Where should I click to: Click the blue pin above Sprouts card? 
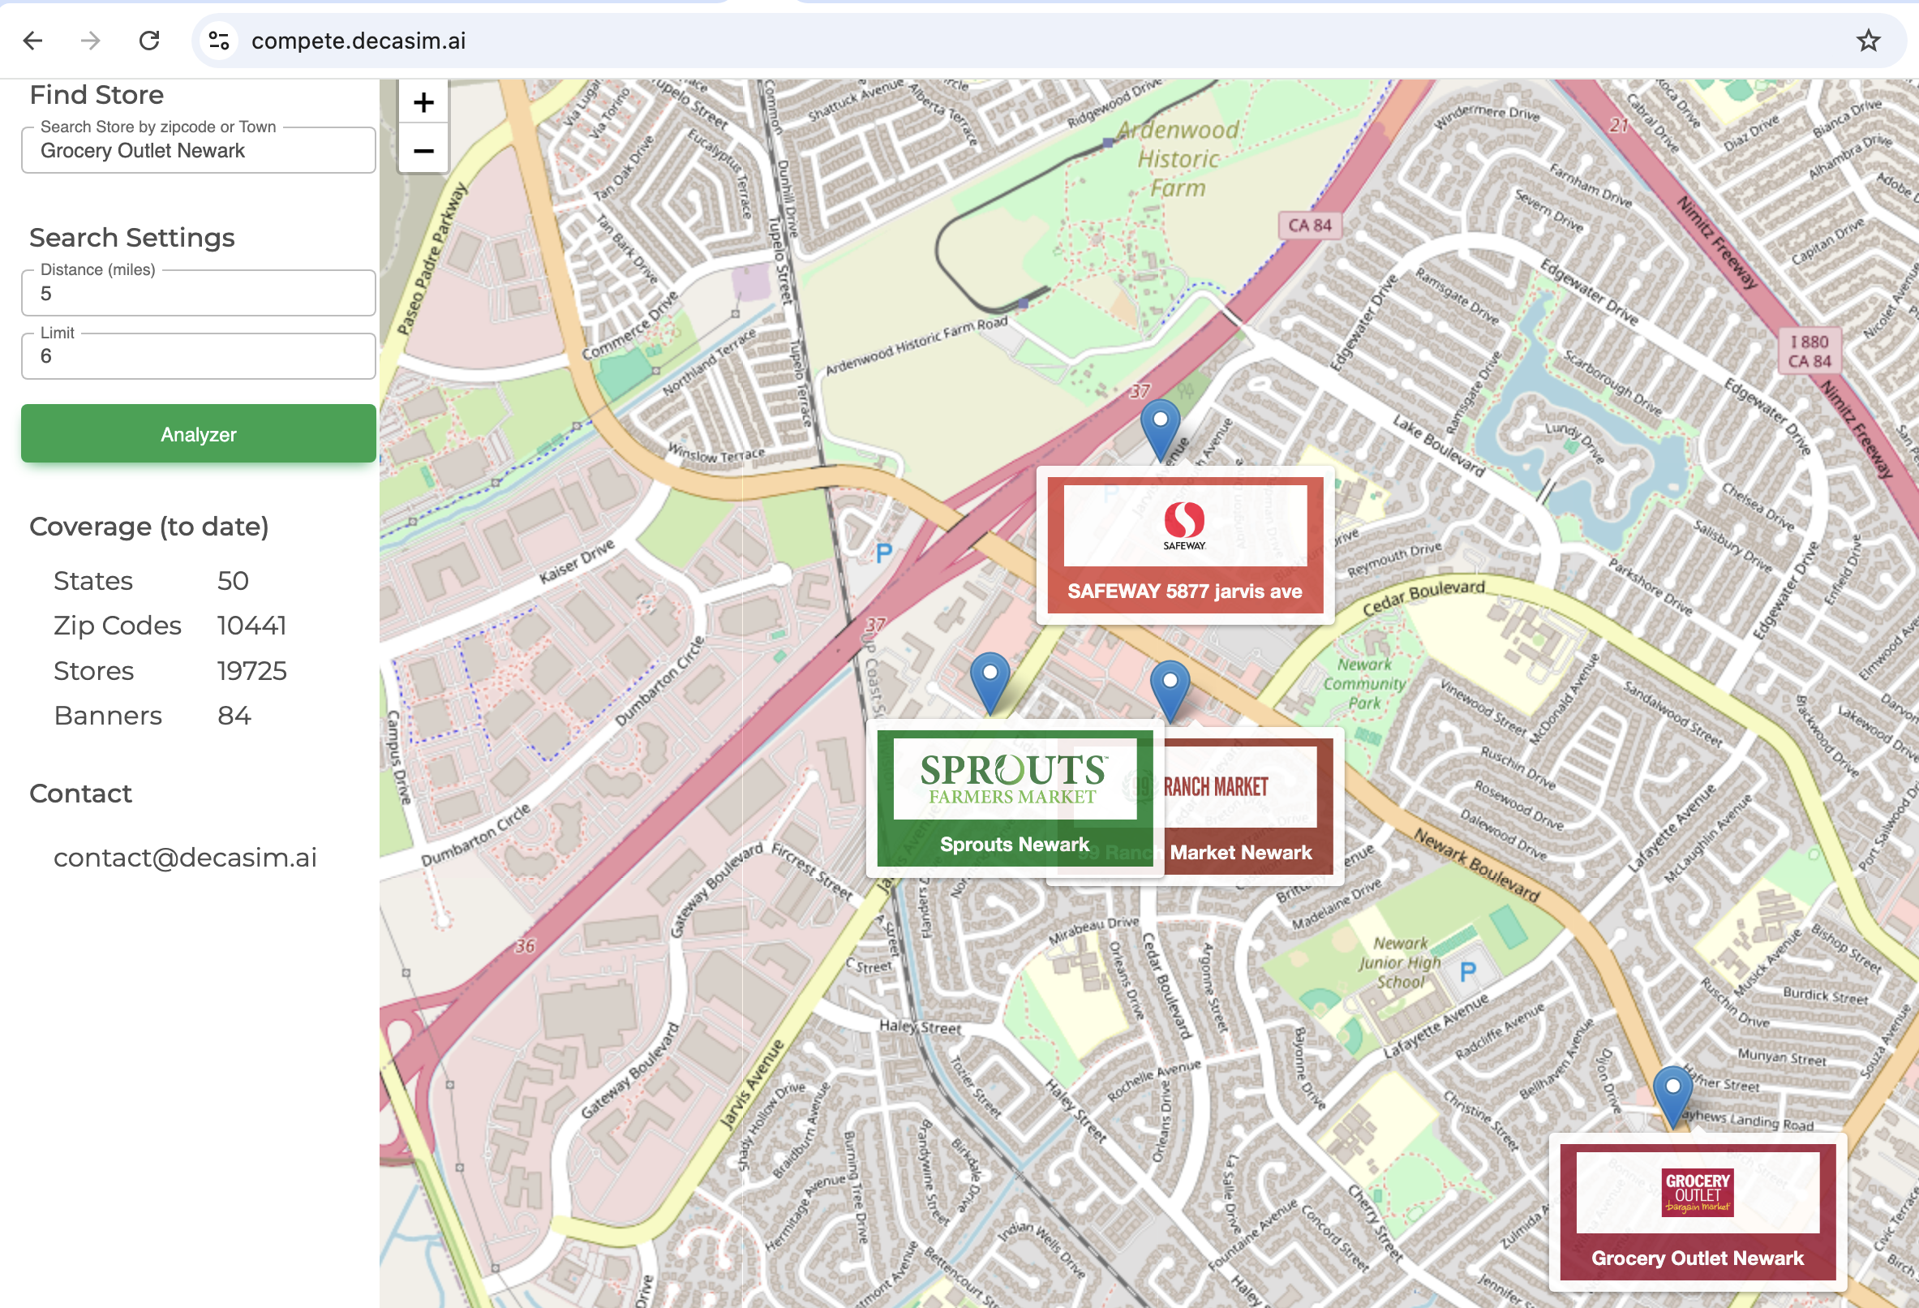pyautogui.click(x=990, y=679)
